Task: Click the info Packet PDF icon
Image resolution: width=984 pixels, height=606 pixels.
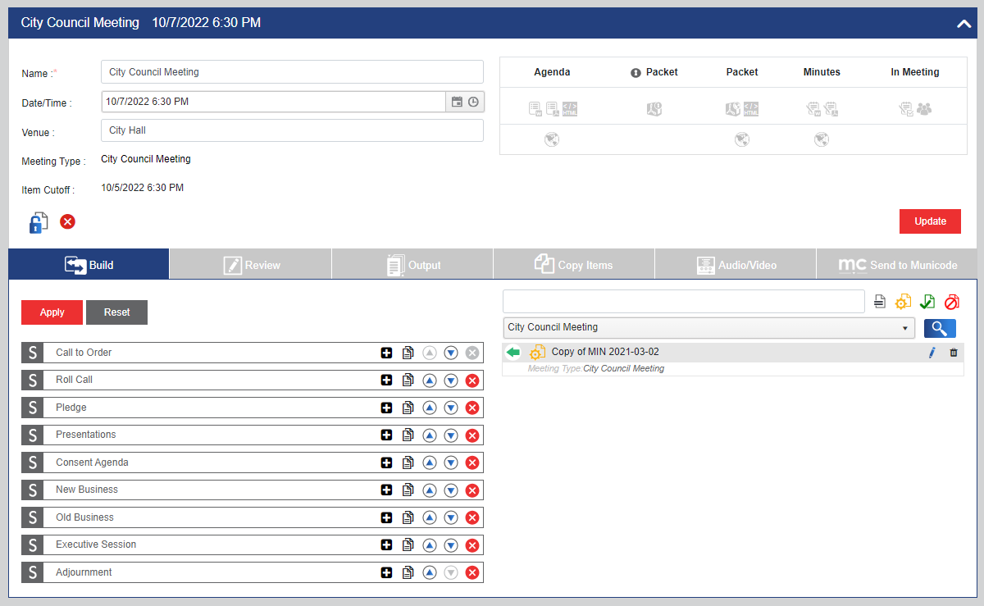Action: [654, 108]
